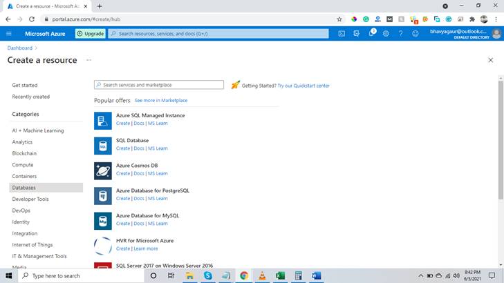Open the Help question mark icon
The width and height of the screenshot is (504, 283).
pyautogui.click(x=400, y=33)
